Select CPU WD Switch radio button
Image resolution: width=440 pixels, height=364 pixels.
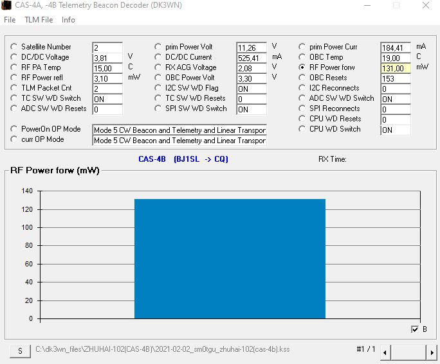[302, 129]
